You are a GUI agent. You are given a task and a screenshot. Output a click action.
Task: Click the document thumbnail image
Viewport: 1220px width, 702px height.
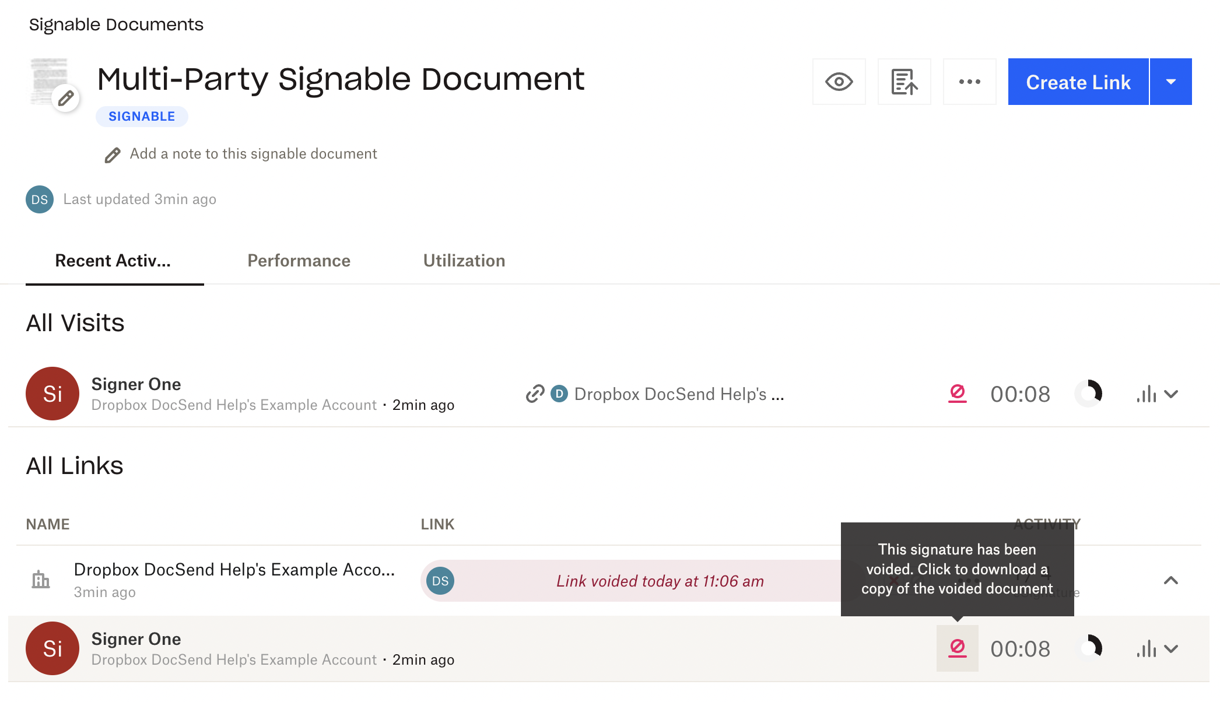[x=49, y=80]
